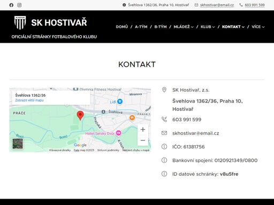Select the Lidl shop marker on map
Viewport: 274px width, 205px height.
[x=120, y=101]
